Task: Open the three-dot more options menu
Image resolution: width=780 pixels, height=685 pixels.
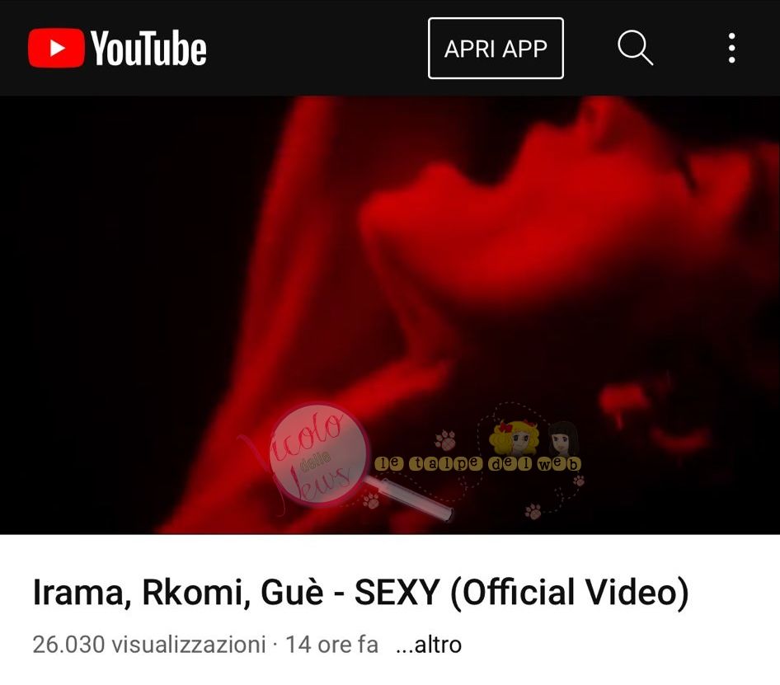Action: pyautogui.click(x=731, y=49)
